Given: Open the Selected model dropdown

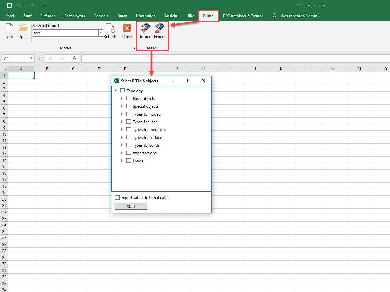Looking at the screenshot, I should (100, 33).
